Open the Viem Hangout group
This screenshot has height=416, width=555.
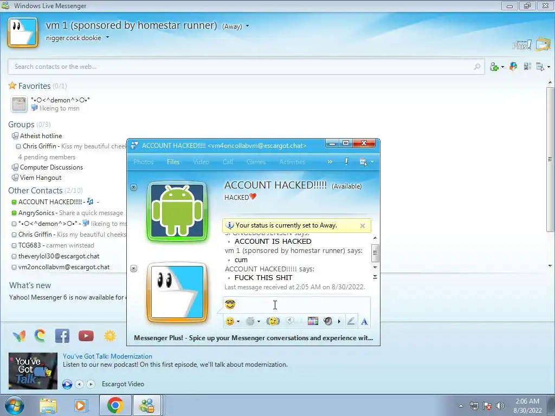coord(40,178)
